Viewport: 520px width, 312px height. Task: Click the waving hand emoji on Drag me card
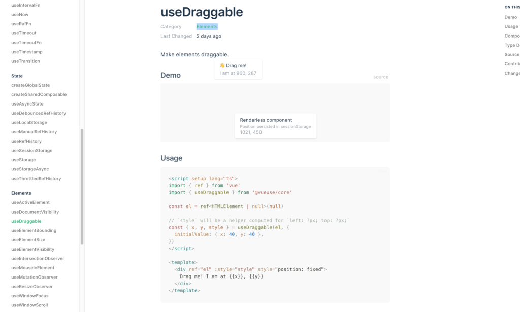point(222,65)
